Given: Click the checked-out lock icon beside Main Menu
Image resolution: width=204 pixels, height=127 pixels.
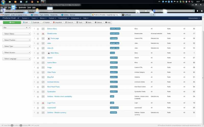Looking at the screenshot, I should (x=48, y=53).
